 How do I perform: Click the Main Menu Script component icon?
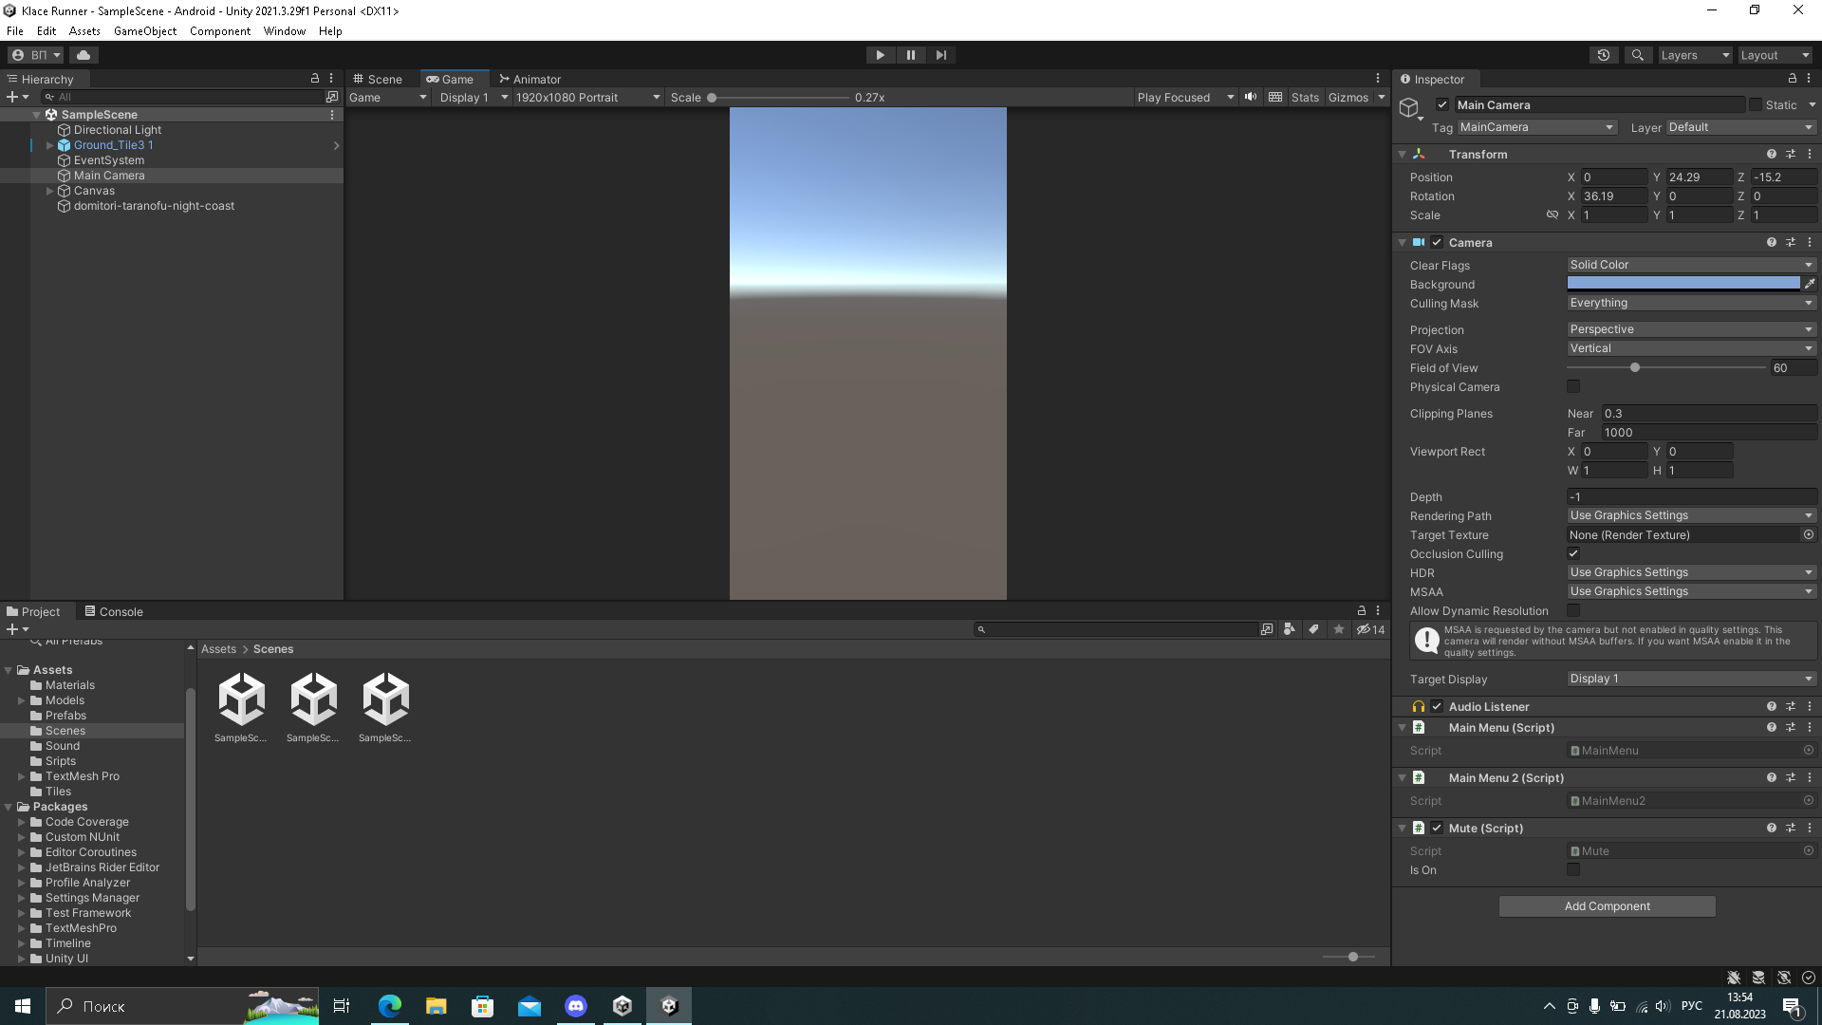pos(1419,727)
